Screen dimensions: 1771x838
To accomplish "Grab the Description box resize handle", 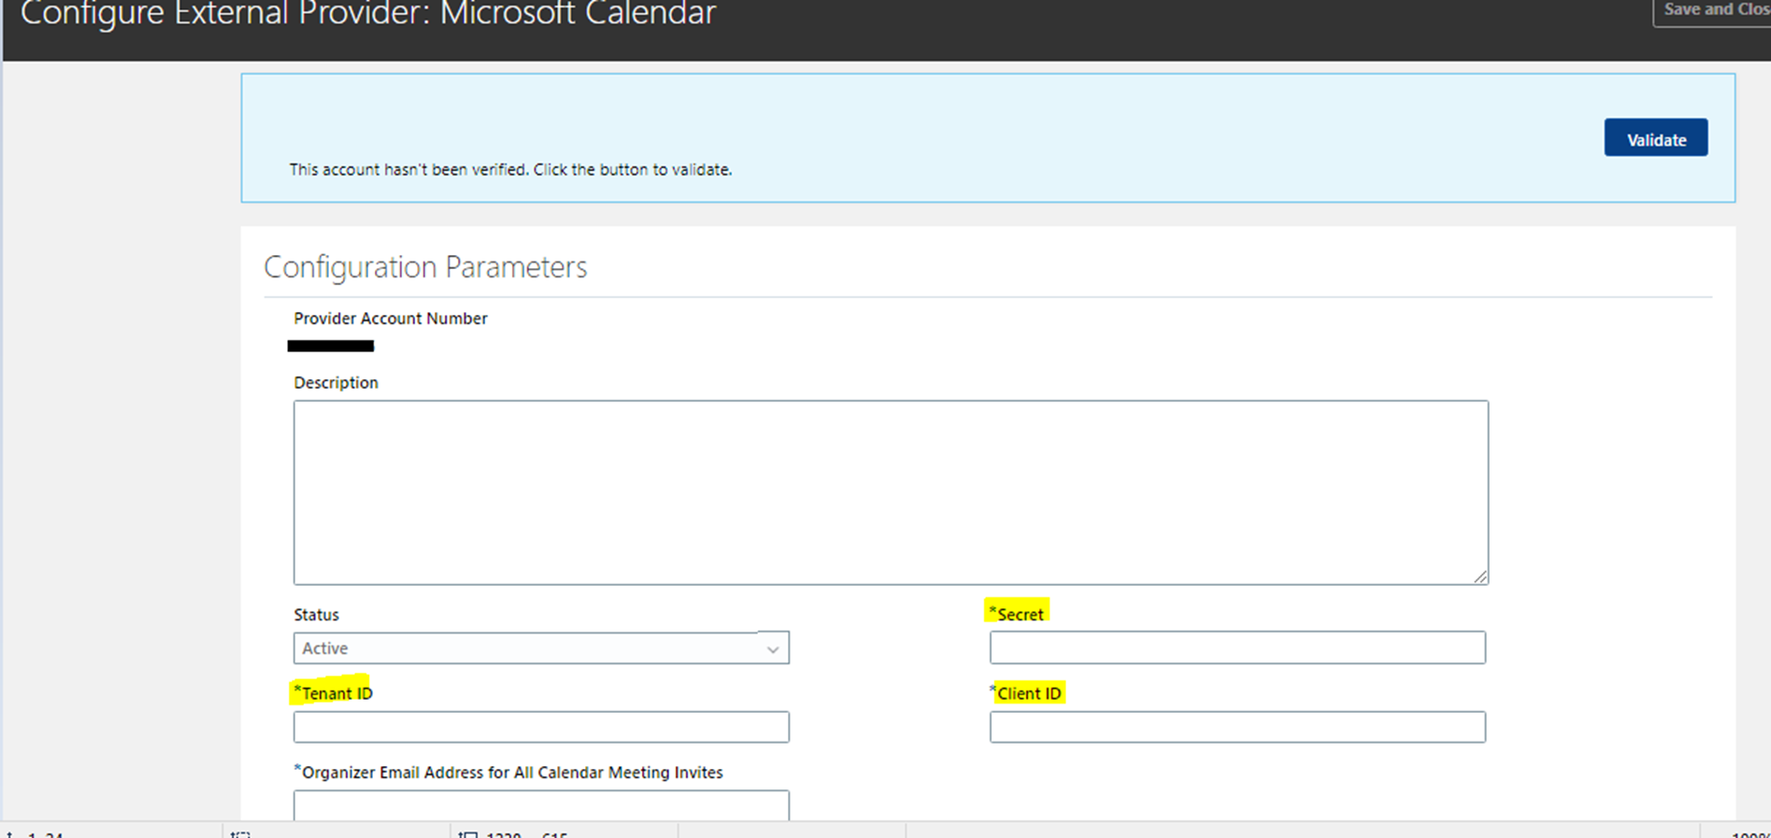I will (x=1480, y=576).
